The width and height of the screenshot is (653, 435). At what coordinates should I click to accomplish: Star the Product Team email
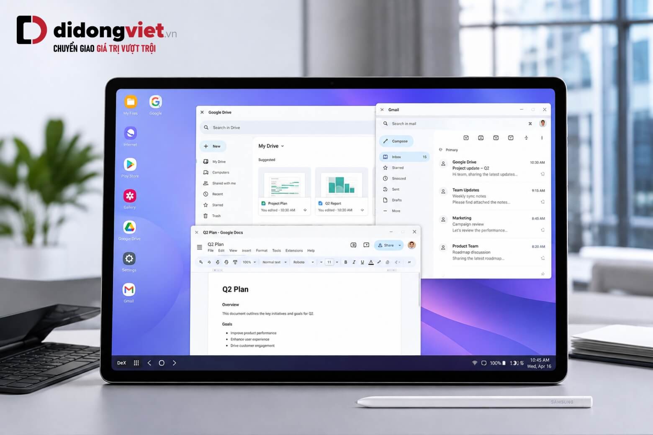pyautogui.click(x=543, y=258)
